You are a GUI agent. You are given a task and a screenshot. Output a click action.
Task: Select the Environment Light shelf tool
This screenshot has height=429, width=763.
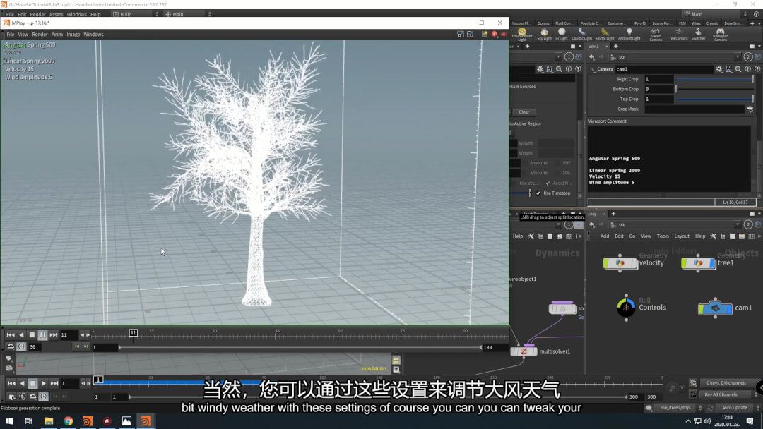pyautogui.click(x=521, y=34)
